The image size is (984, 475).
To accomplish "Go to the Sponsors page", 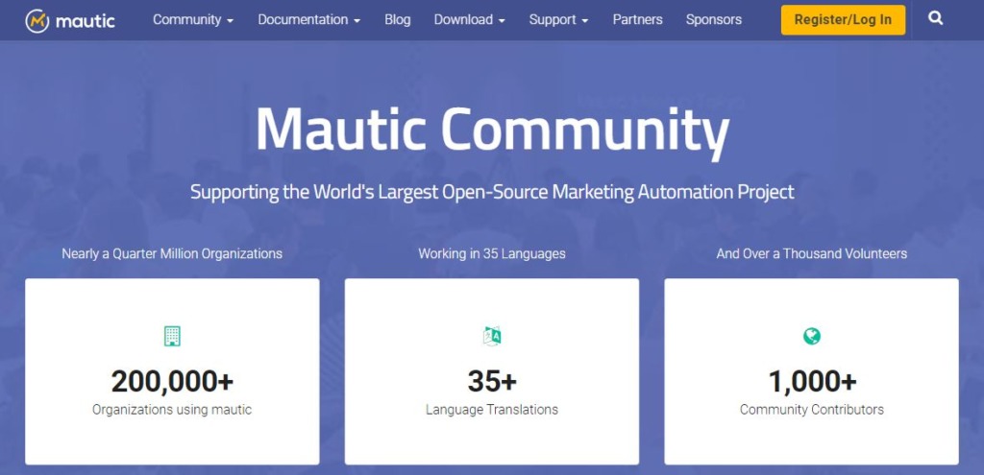I will click(714, 20).
